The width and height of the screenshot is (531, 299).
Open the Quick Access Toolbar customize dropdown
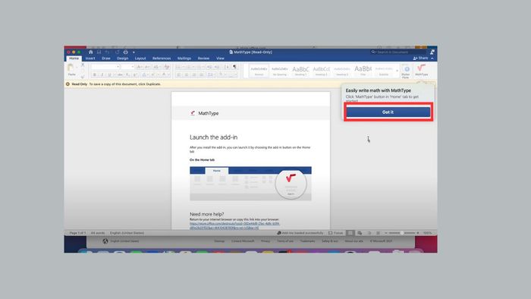pos(134,52)
